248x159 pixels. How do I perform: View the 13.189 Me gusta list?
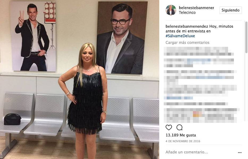tap(181, 135)
